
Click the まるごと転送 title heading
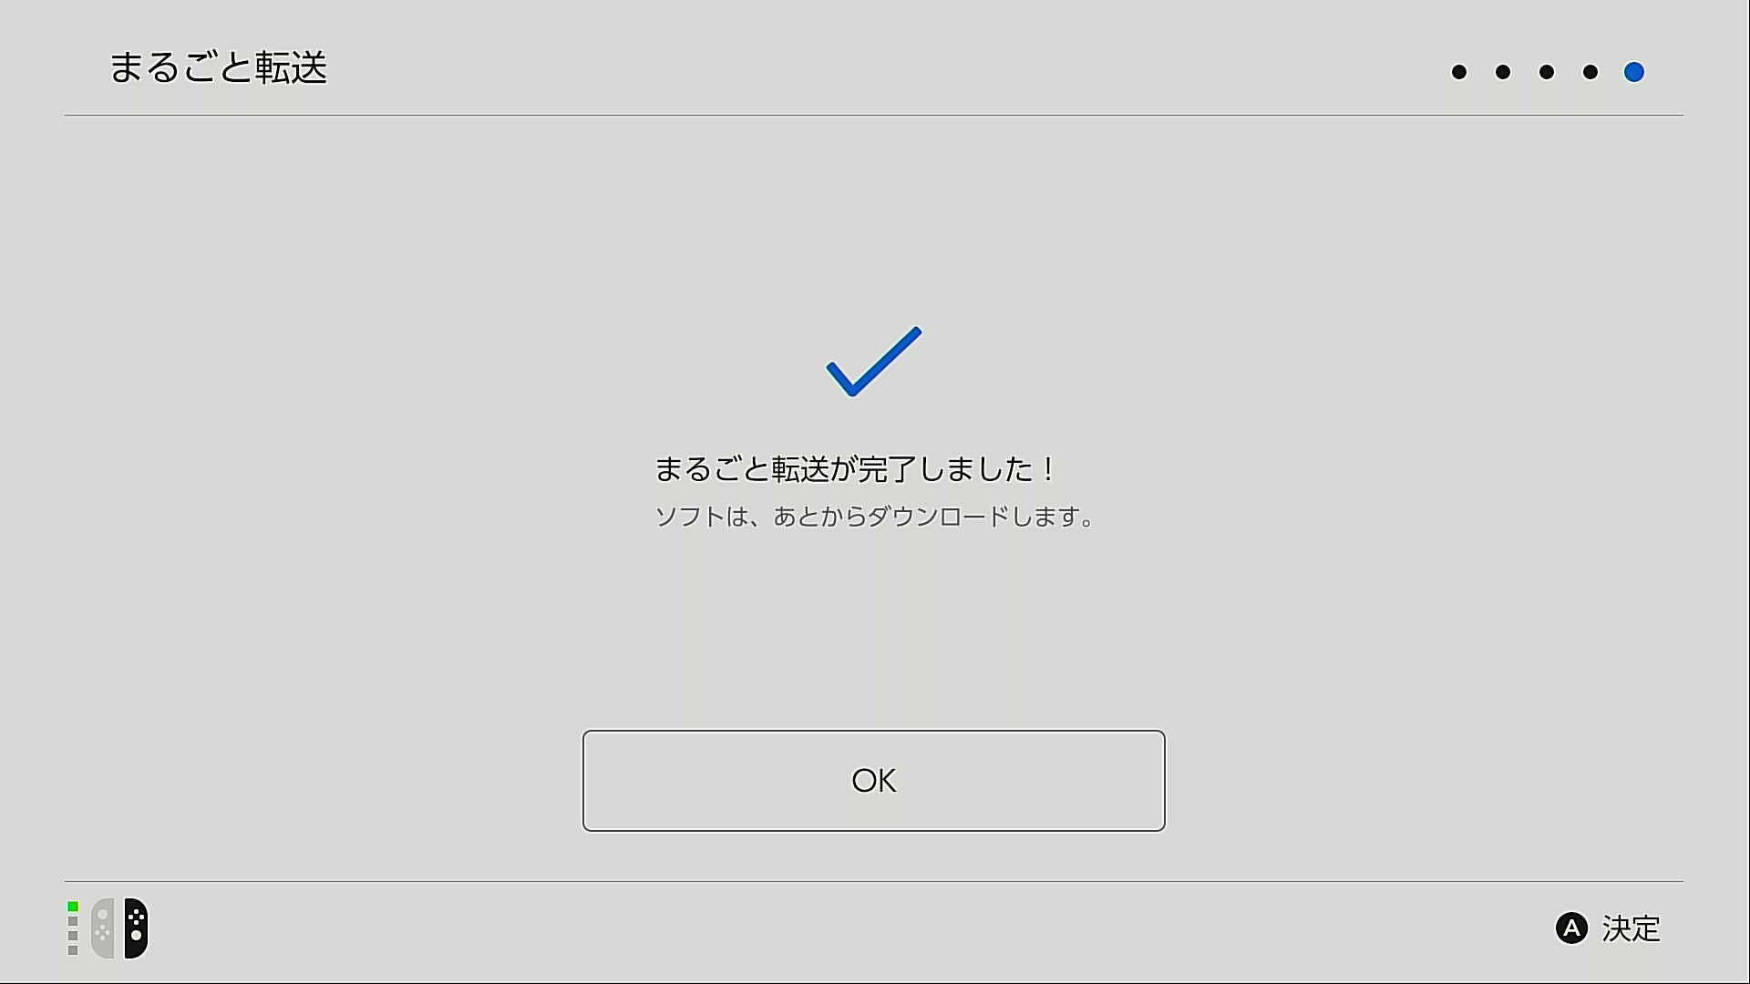point(218,67)
